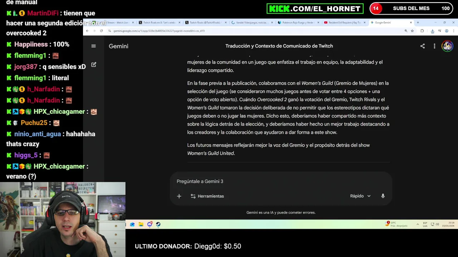
Task: Click chat username Happiiness
Action: (x=31, y=44)
